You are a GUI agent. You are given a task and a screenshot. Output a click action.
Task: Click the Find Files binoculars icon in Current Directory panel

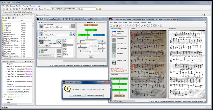click(x=9, y=18)
